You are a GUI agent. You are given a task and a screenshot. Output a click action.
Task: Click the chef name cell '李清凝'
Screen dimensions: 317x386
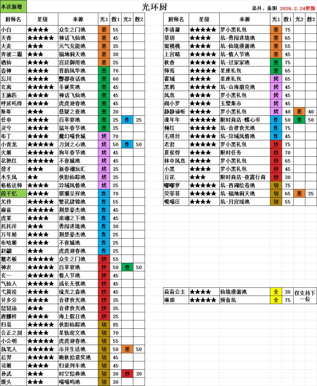(177, 30)
